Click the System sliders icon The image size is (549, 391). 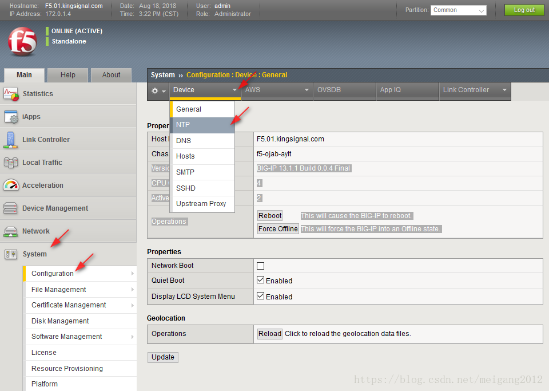[x=11, y=254]
